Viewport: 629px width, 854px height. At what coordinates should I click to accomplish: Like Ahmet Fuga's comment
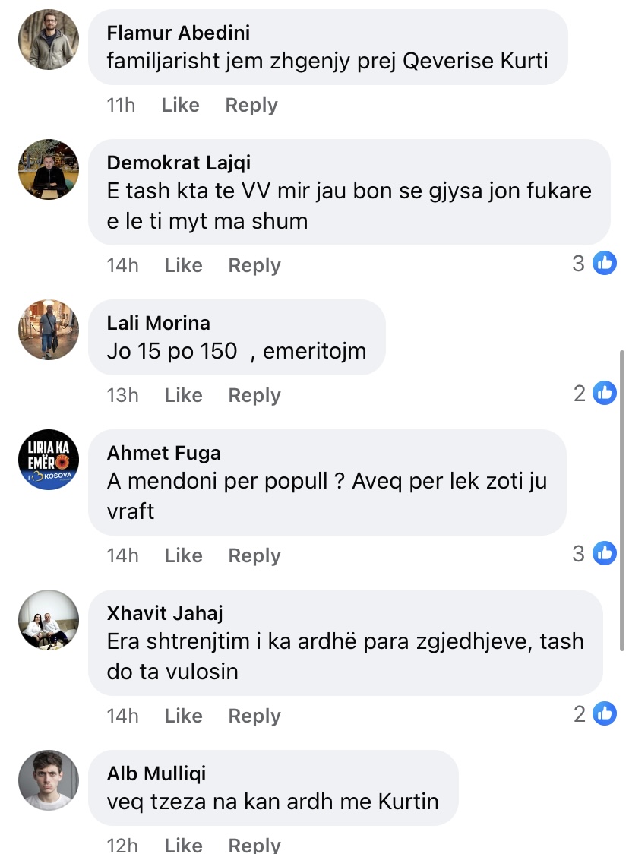[183, 555]
